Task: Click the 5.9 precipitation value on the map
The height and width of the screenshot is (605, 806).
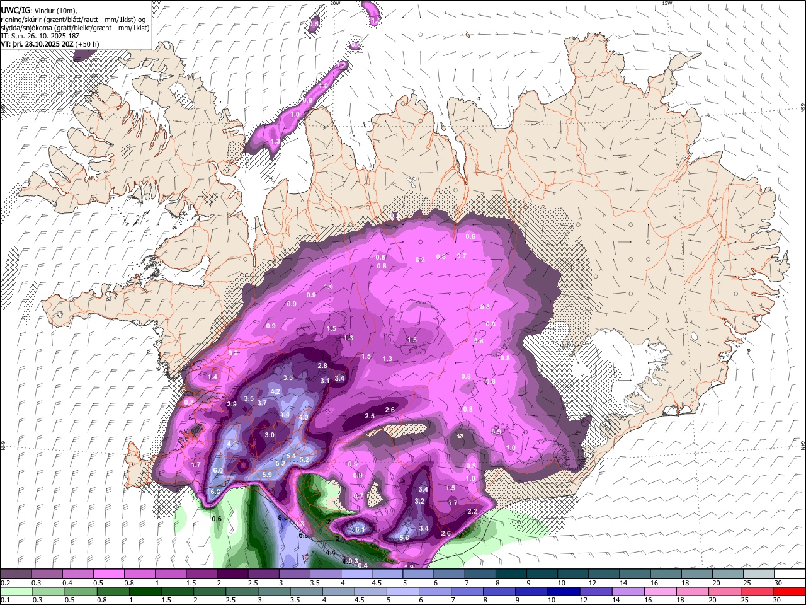Action: click(266, 475)
